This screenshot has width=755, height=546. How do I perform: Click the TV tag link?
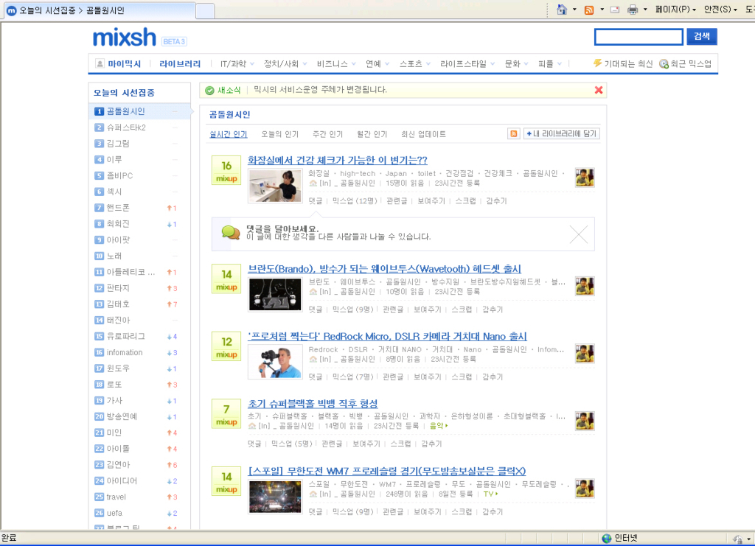[490, 494]
